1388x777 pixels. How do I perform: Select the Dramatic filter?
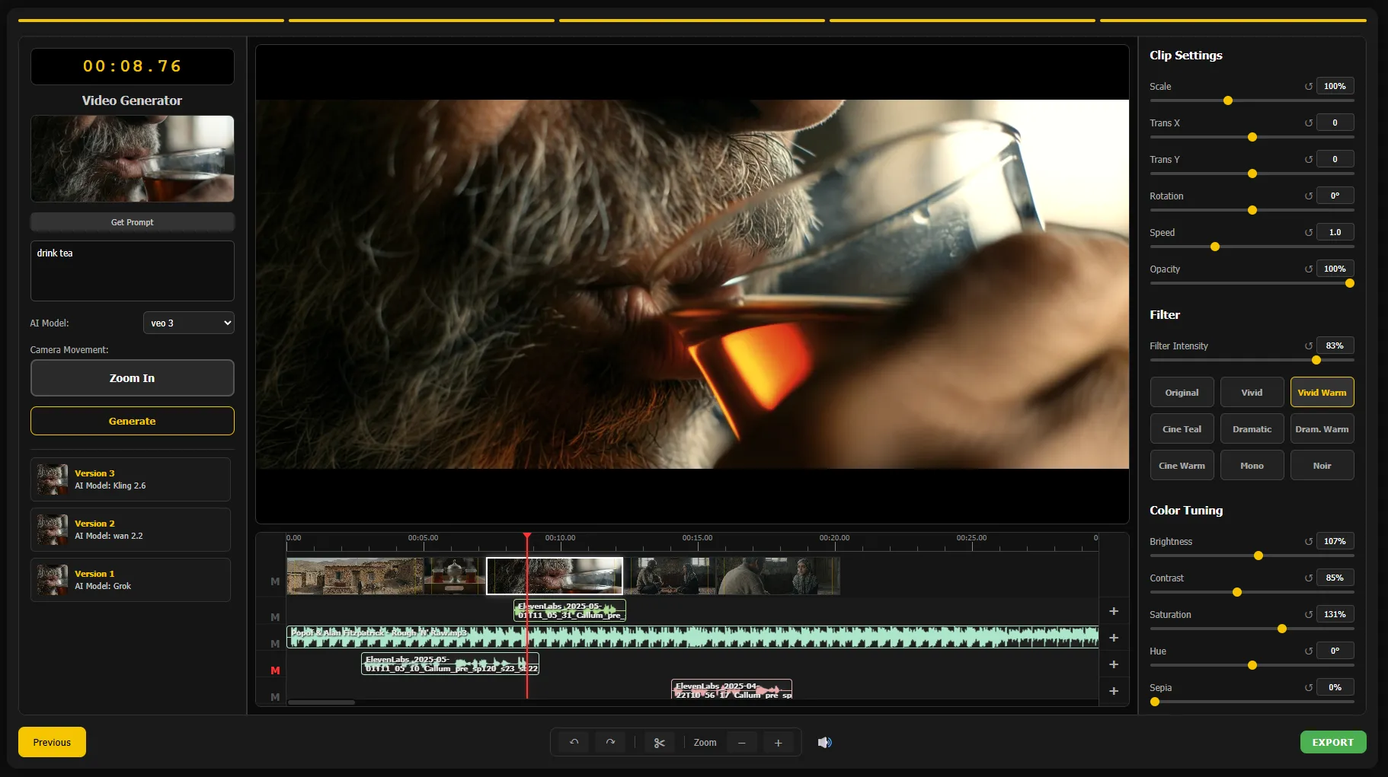pos(1252,429)
